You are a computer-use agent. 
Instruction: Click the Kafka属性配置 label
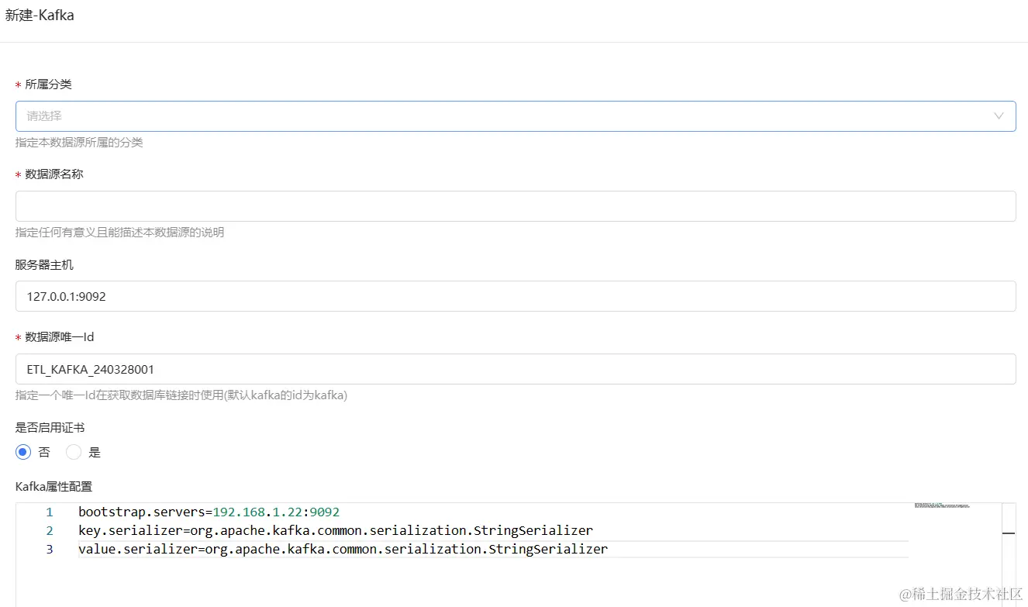tap(53, 487)
